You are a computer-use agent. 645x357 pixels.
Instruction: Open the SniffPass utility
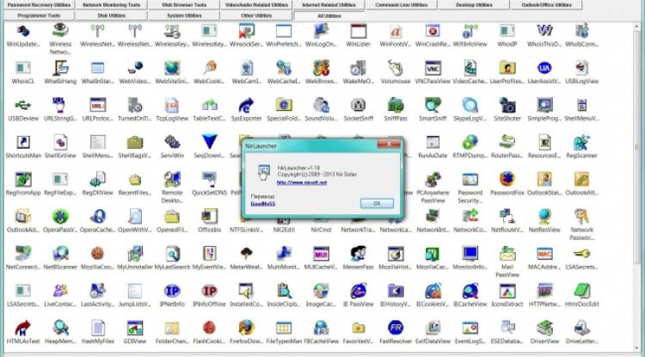[x=396, y=106]
